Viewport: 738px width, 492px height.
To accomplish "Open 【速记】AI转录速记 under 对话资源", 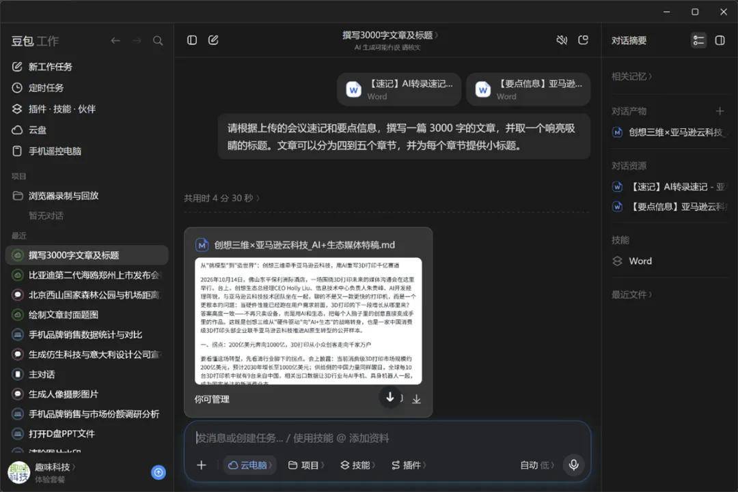I will [x=670, y=187].
